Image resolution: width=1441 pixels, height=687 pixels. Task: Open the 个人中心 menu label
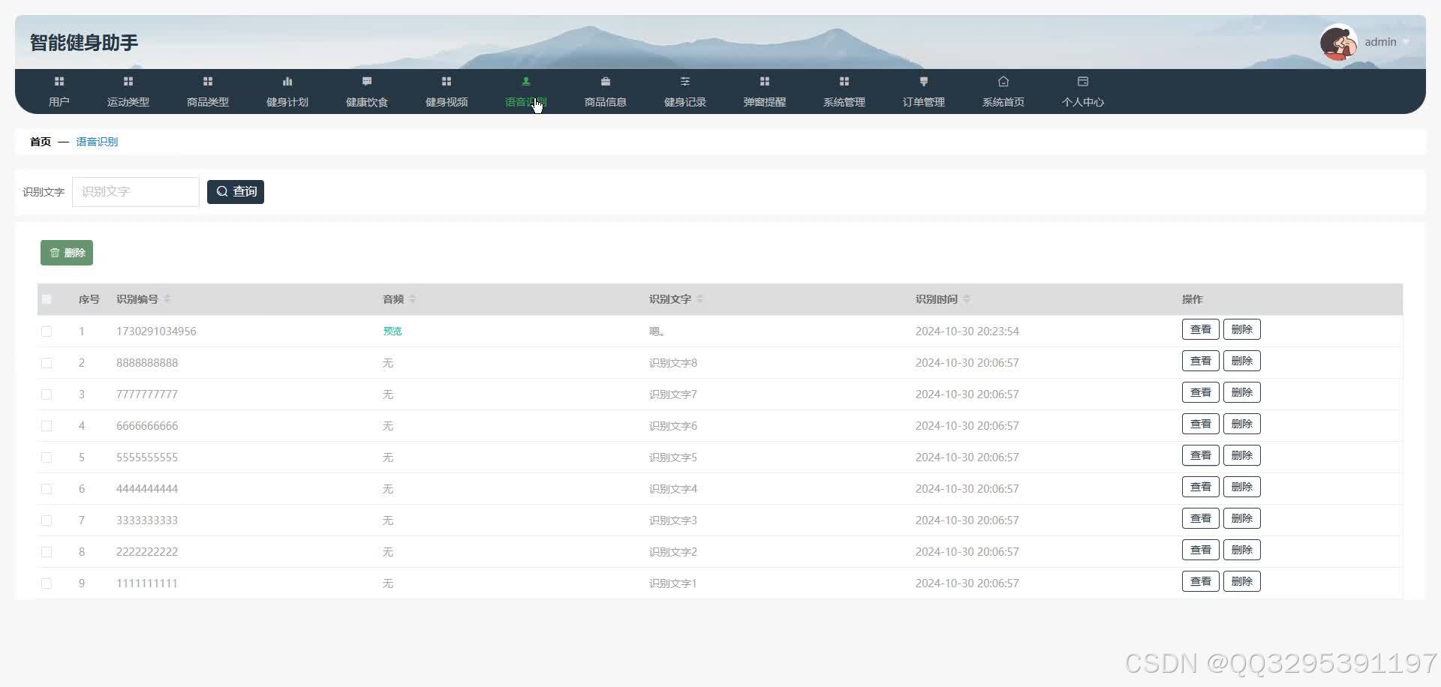(x=1083, y=102)
